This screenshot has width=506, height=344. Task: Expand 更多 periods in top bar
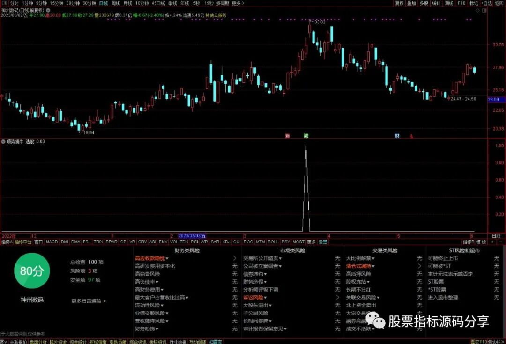pyautogui.click(x=238, y=3)
